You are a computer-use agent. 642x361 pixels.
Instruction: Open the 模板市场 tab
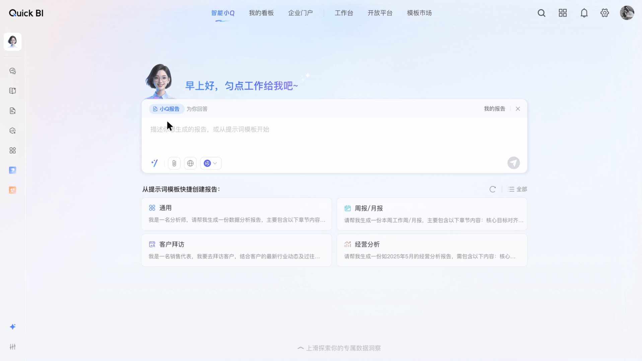pos(419,13)
